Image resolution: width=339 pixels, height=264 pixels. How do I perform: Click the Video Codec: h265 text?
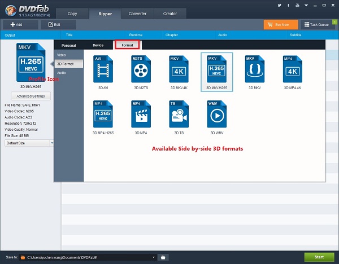tap(19, 111)
